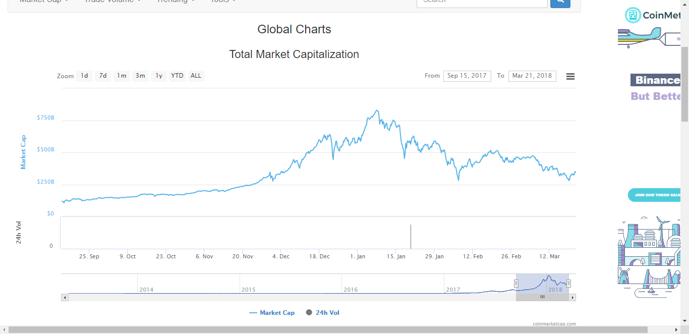Viewport: 689px width, 334px height.
Task: Click the navigator scroll-left arrow
Action: [x=65, y=298]
